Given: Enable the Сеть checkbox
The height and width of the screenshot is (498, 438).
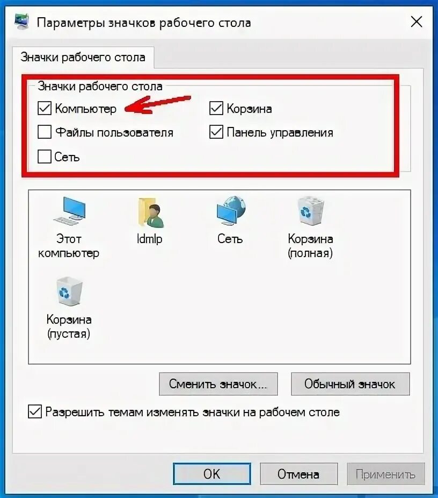Looking at the screenshot, I should (x=45, y=156).
